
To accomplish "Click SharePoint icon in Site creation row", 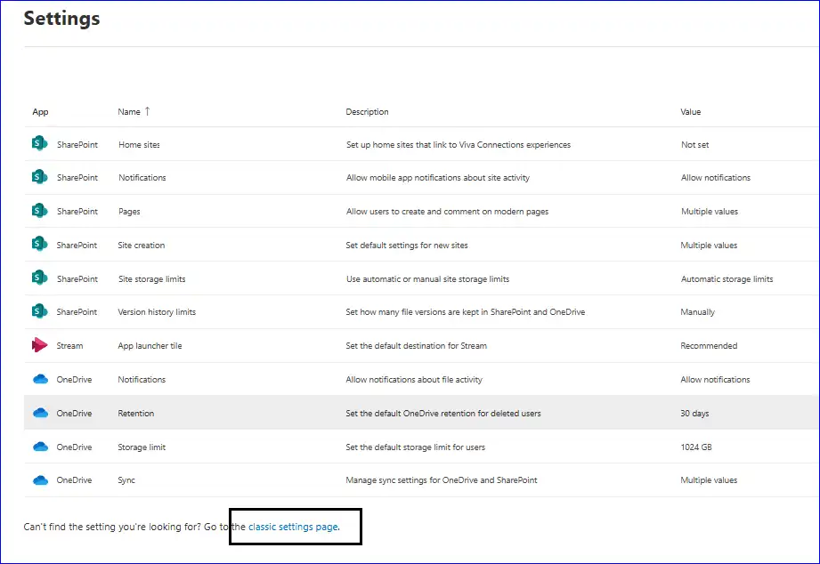I will (39, 245).
